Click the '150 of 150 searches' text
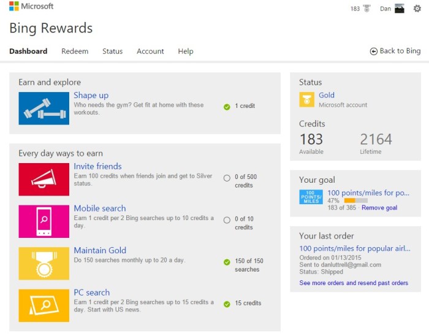429x336 pixels. (x=249, y=265)
